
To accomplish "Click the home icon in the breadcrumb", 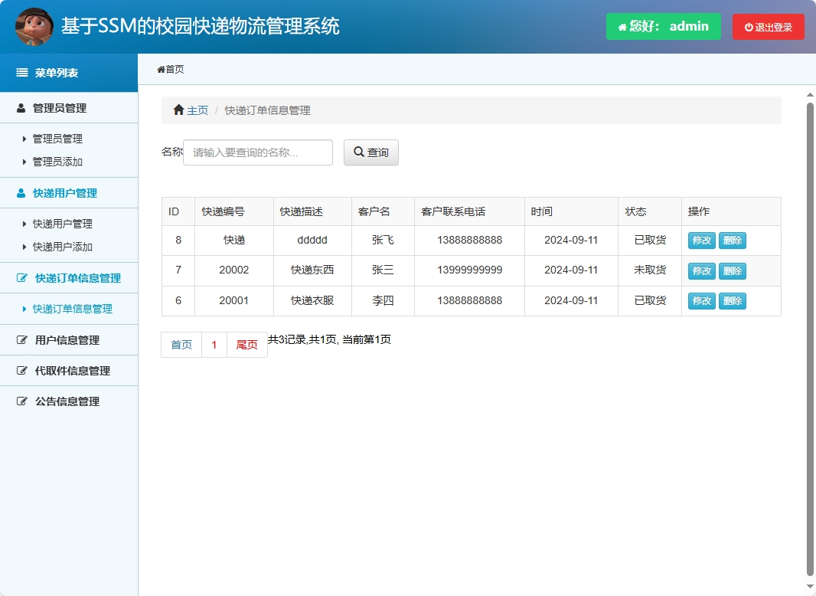I will tap(178, 109).
